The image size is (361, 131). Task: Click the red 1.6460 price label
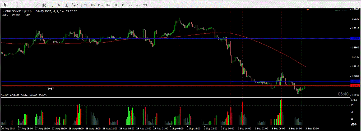coord(355,86)
